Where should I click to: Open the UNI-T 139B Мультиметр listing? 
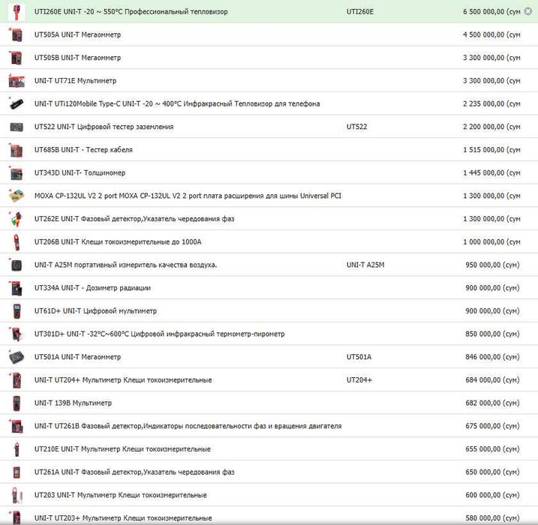[73, 403]
